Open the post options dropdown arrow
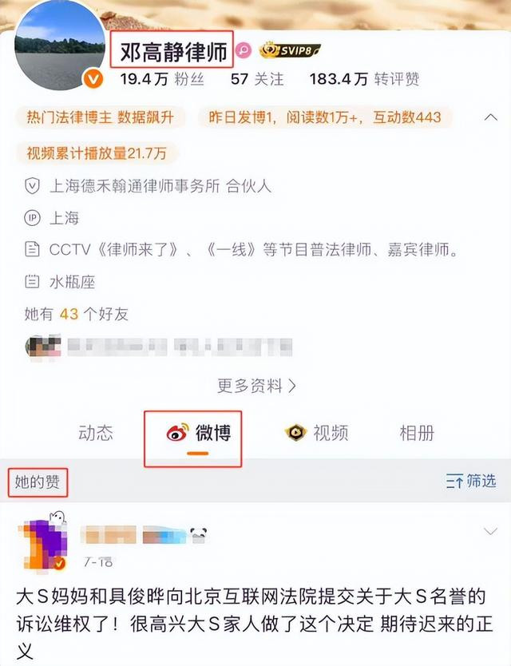 pos(490,531)
